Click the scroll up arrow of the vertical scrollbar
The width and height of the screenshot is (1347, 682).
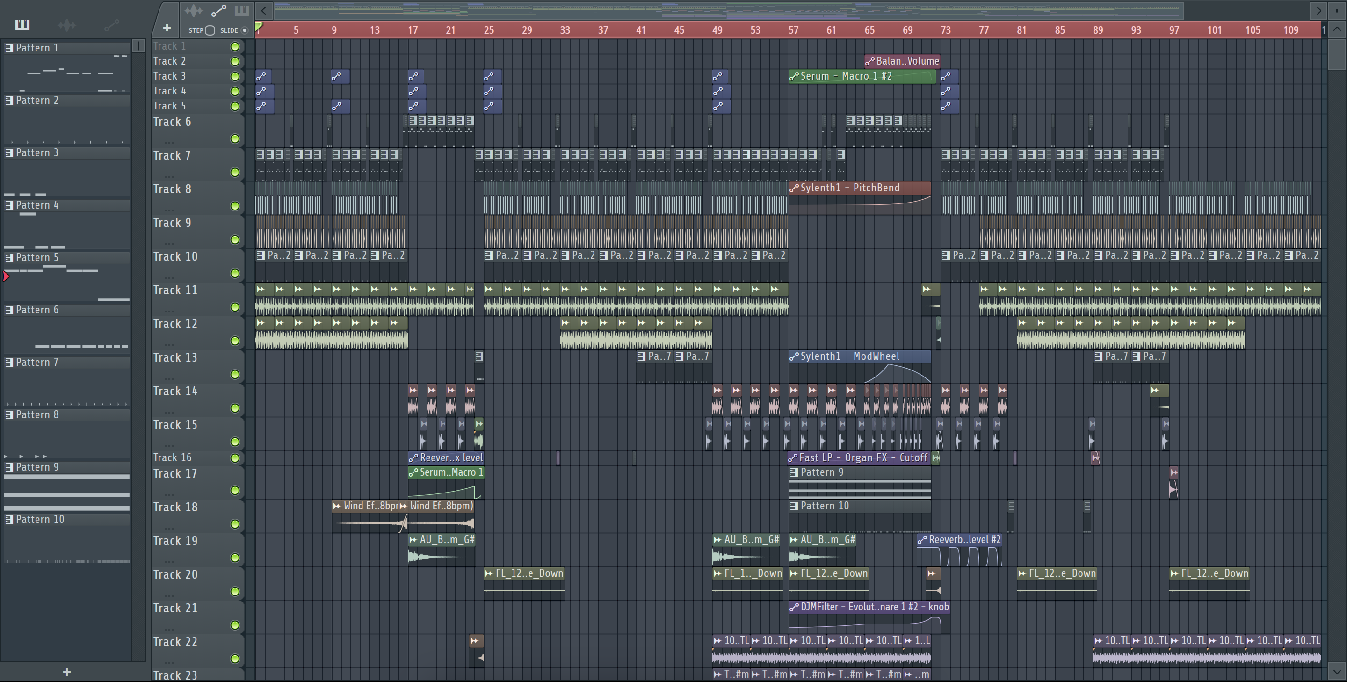pos(1337,29)
